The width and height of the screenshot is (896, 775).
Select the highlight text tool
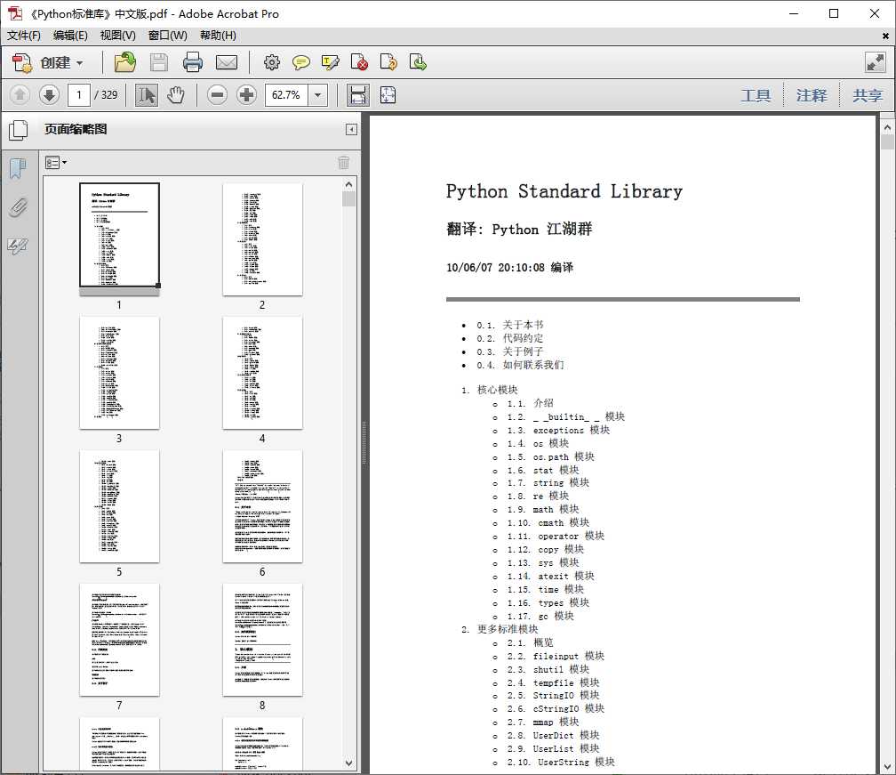tap(331, 62)
